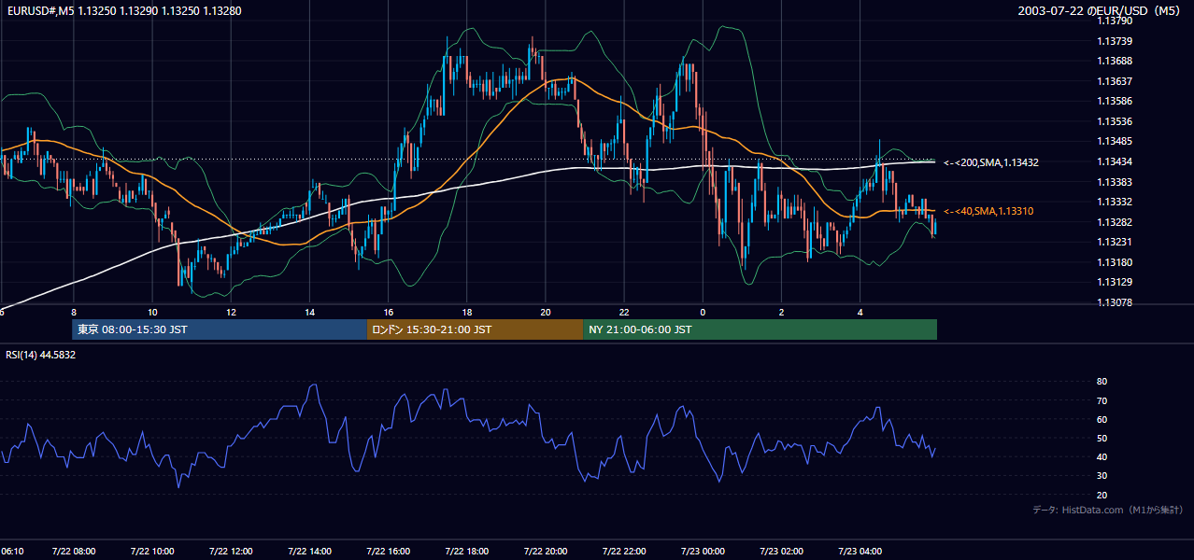Click the 7/22 14:00 time label
1194x560 pixels.
(309, 552)
